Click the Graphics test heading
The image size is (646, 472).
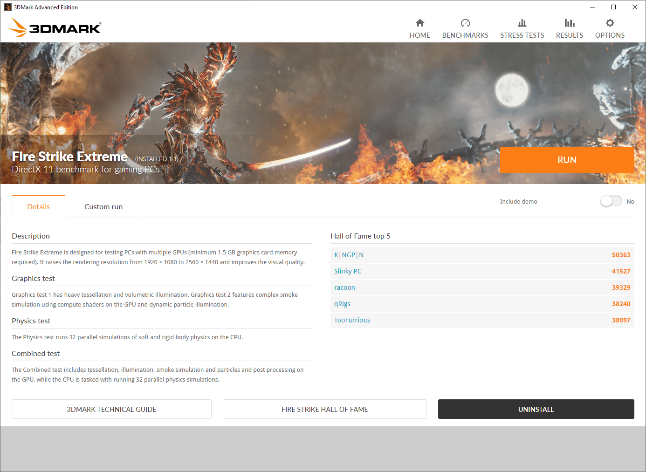33,279
